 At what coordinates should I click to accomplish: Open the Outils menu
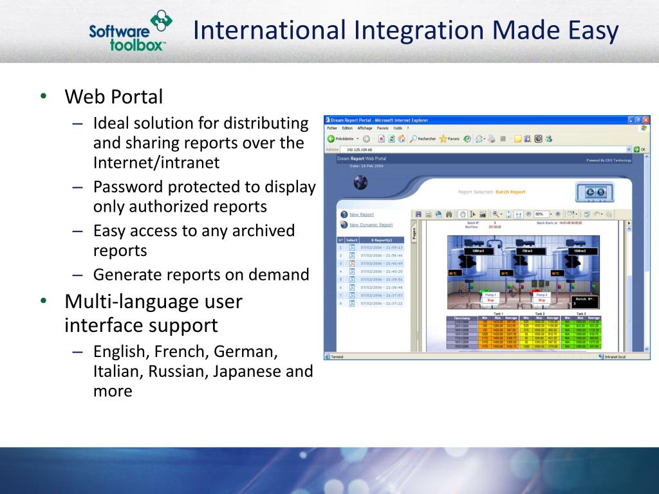coord(398,128)
